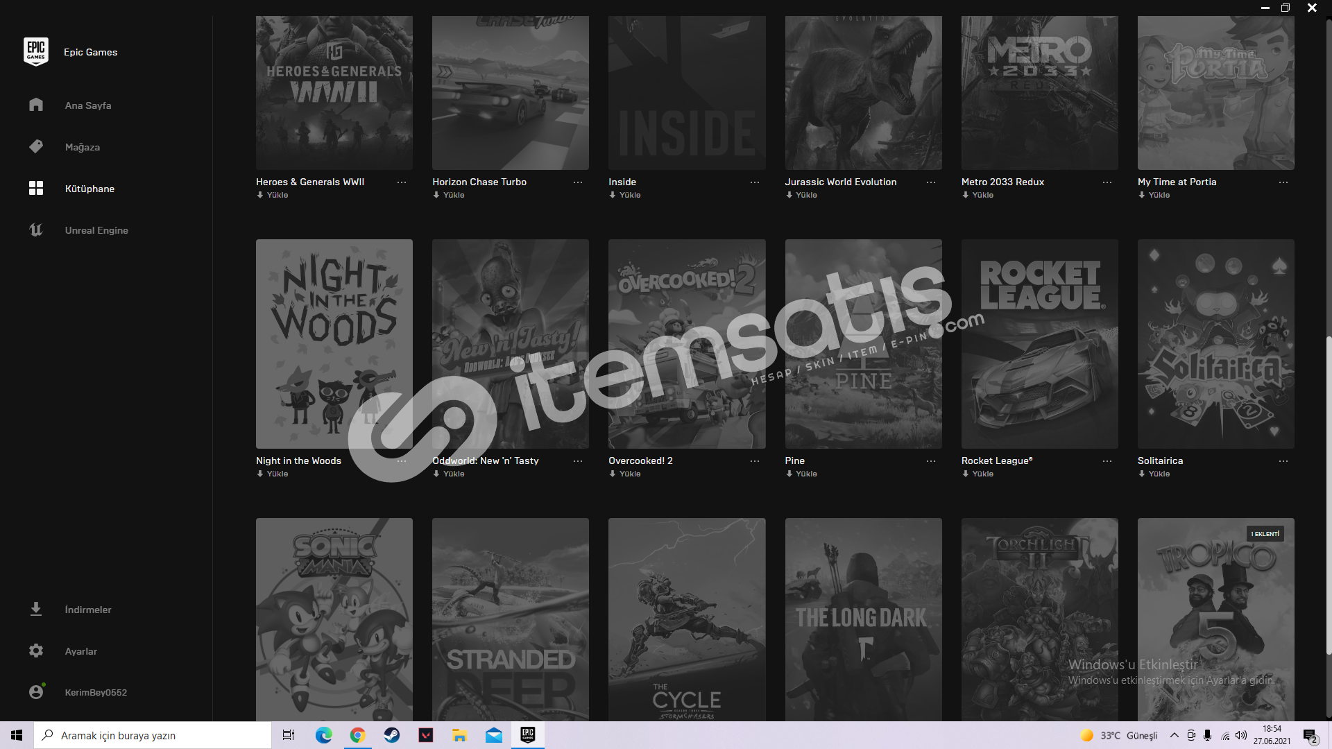Open Rocket League three-dot menu
The image size is (1332, 749).
click(1107, 461)
